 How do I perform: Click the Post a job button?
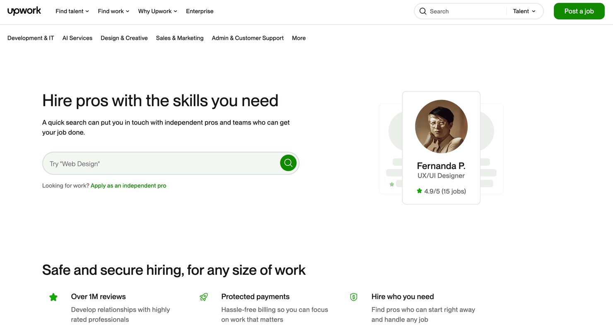click(579, 11)
